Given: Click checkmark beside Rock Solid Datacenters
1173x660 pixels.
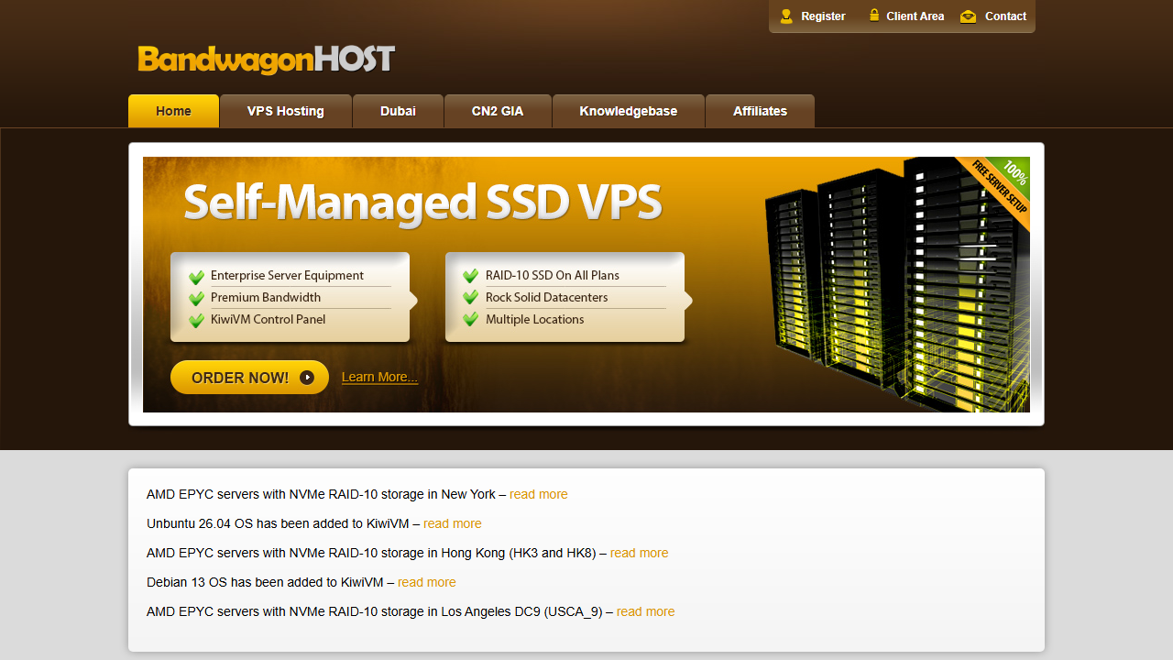Looking at the screenshot, I should (471, 299).
